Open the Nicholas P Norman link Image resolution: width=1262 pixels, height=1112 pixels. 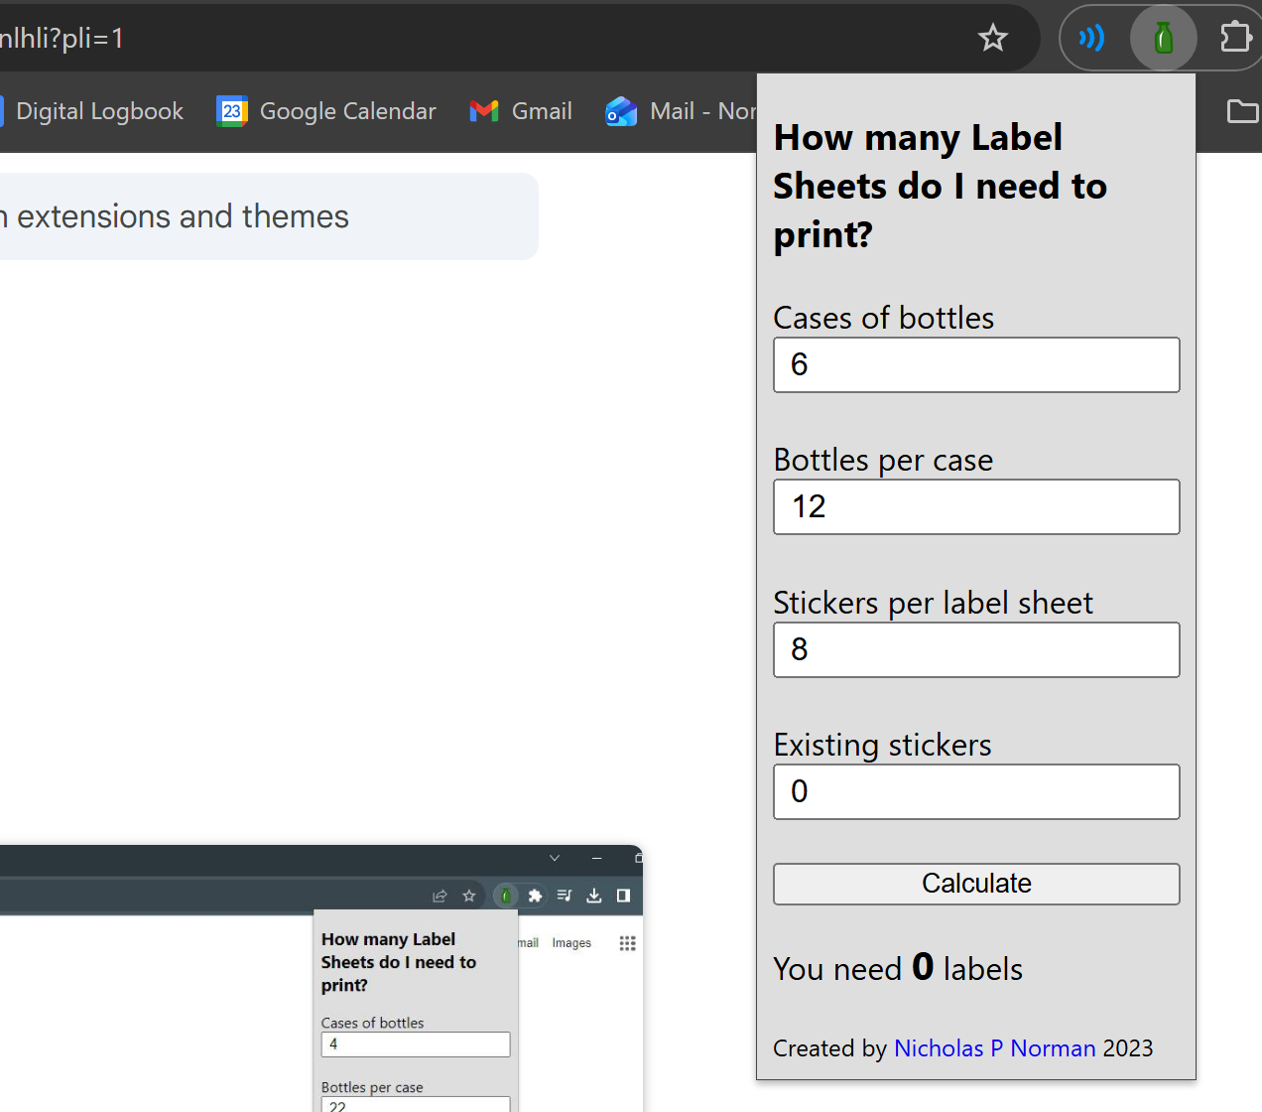pos(994,1048)
